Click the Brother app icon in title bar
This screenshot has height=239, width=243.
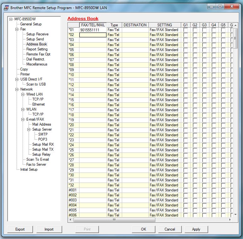[x=6, y=7]
